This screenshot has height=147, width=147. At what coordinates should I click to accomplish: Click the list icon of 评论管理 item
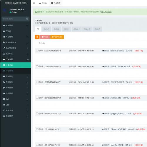tap(4, 71)
